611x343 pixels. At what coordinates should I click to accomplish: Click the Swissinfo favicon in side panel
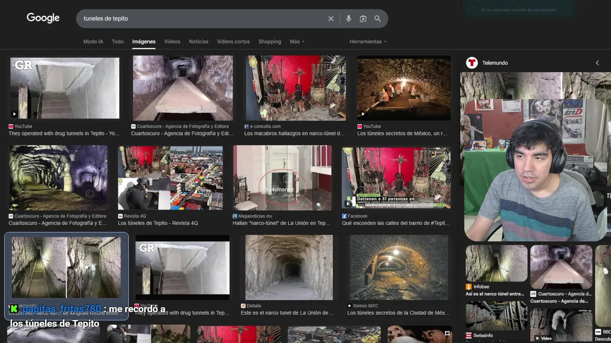pyautogui.click(x=469, y=335)
